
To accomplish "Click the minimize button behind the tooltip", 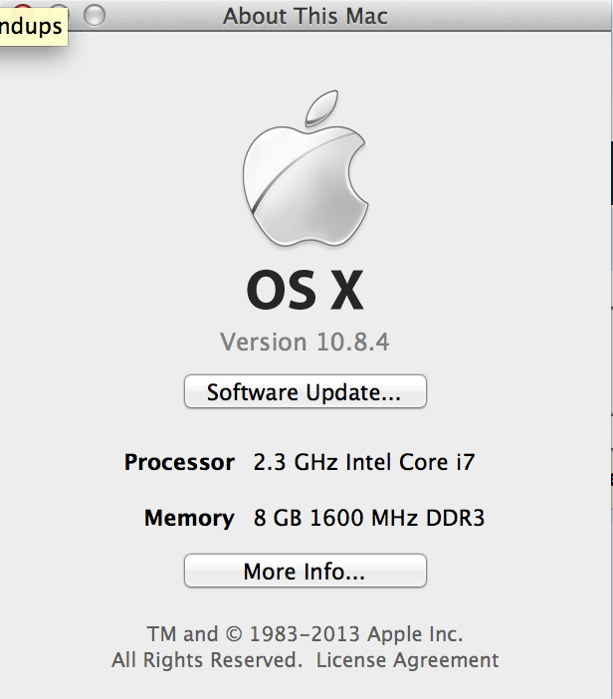I will 59,6.
